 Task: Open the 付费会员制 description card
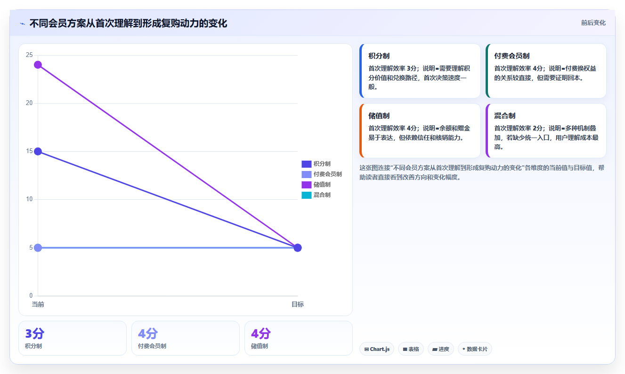point(545,71)
